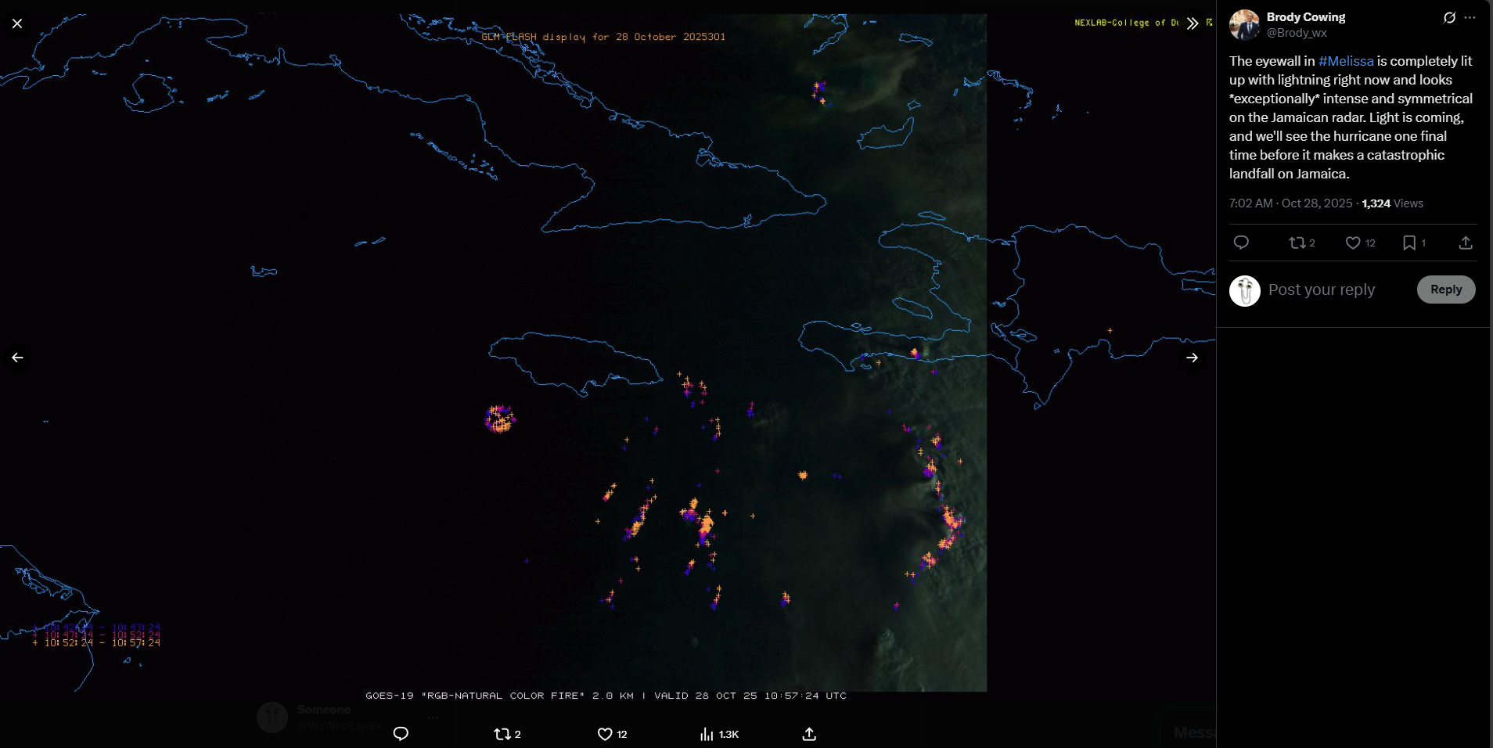Collapse the post sidebar with double chevron
The image size is (1493, 748).
click(x=1192, y=23)
